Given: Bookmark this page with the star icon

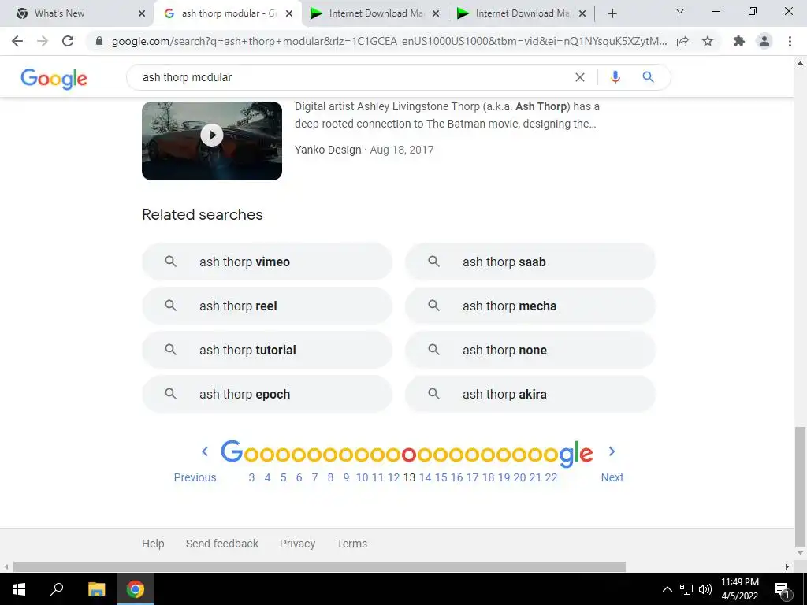Looking at the screenshot, I should point(708,41).
